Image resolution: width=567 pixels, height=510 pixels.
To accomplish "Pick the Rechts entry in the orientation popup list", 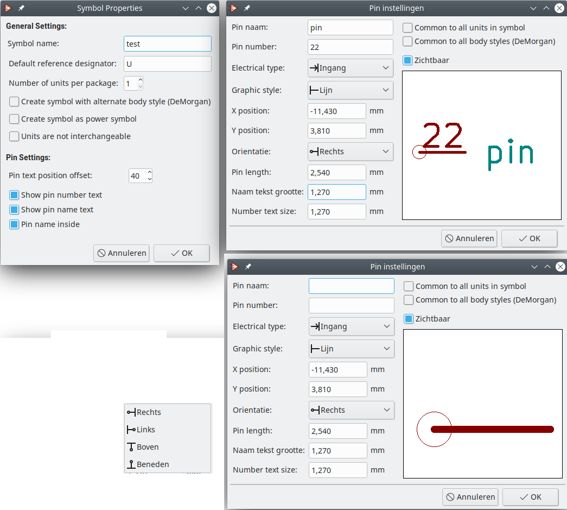I will tap(148, 412).
